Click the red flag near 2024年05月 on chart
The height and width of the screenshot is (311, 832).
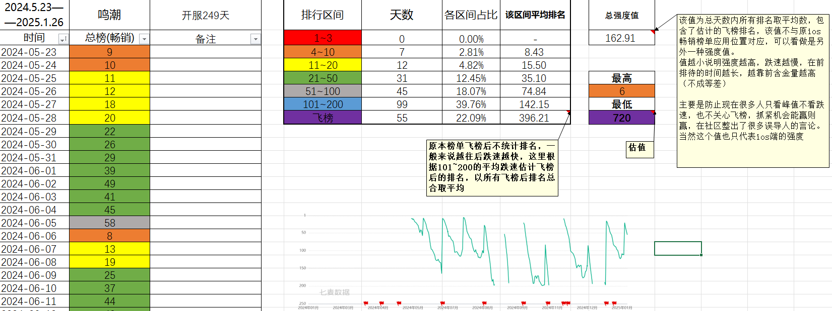(x=399, y=303)
